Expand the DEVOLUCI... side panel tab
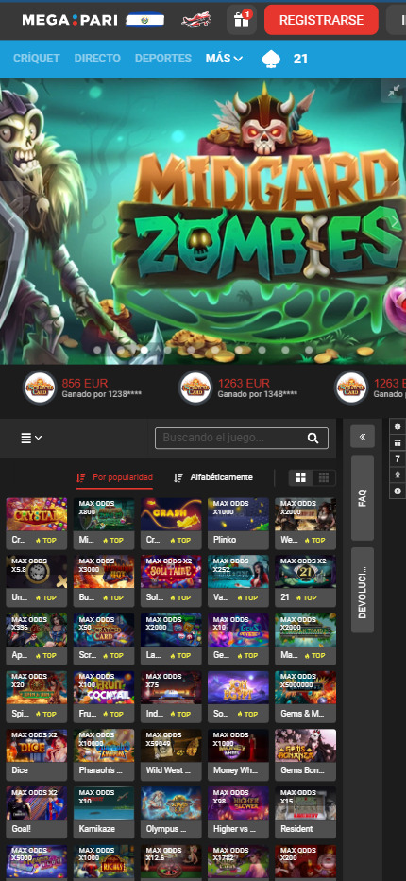Viewport: 406px width, 881px height. 363,590
